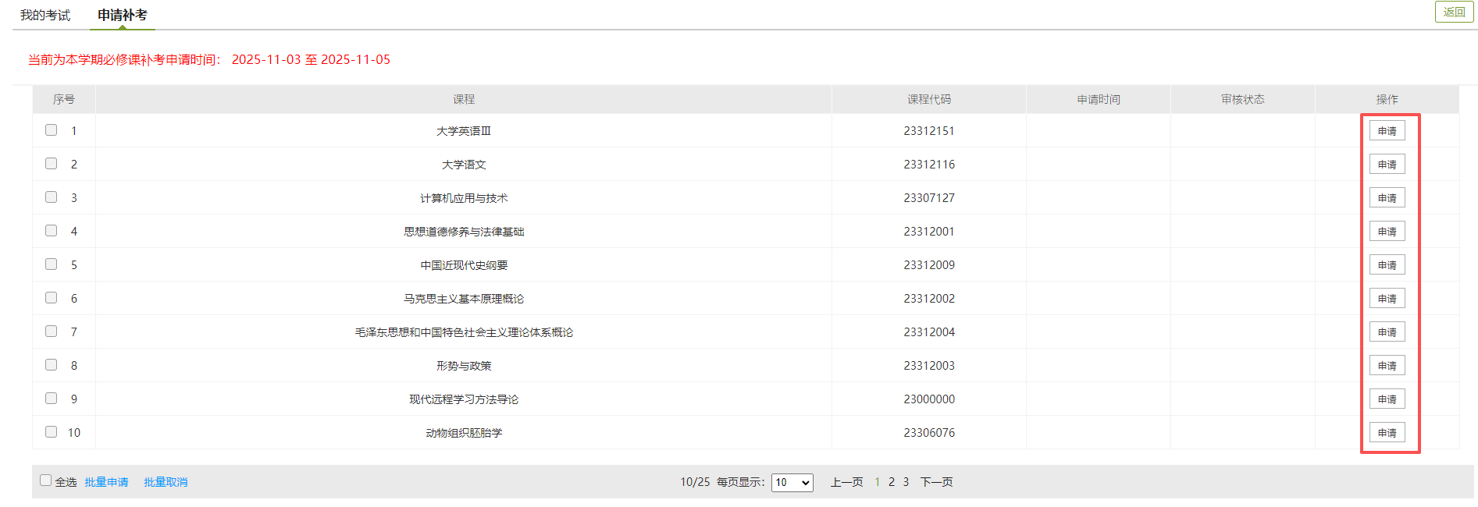The height and width of the screenshot is (507, 1478).
Task: Click the 批量取消 link
Action: 166,483
